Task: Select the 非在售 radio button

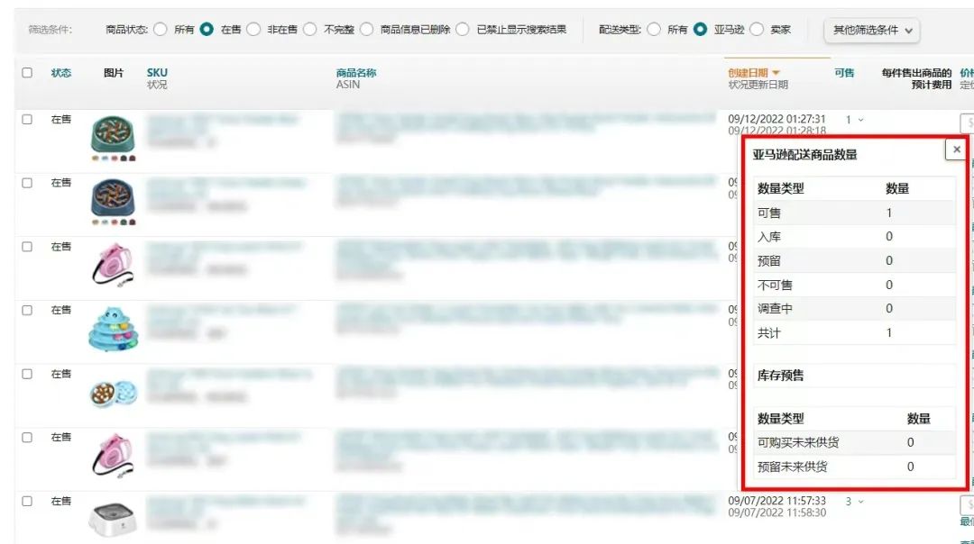Action: [253, 29]
